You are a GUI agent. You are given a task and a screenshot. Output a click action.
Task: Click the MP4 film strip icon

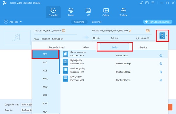pyautogui.click(x=94, y=38)
